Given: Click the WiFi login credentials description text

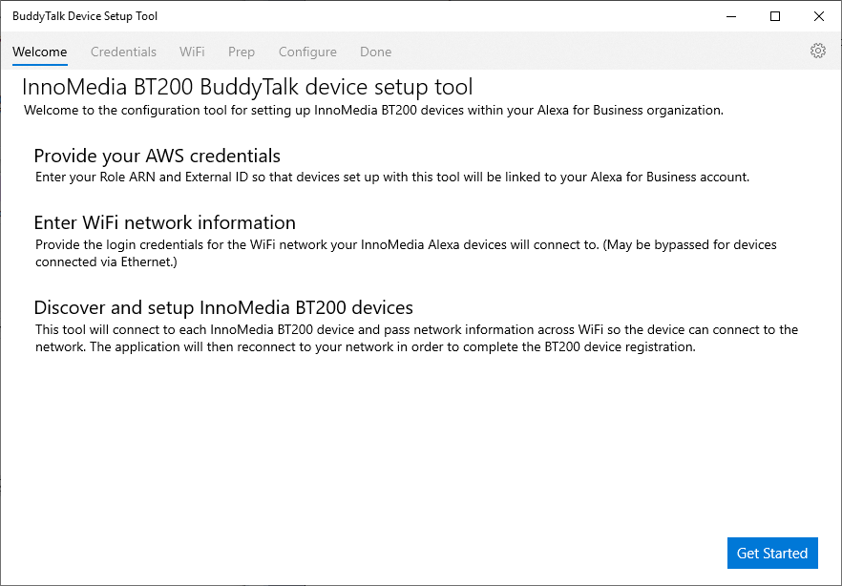Looking at the screenshot, I should (406, 253).
